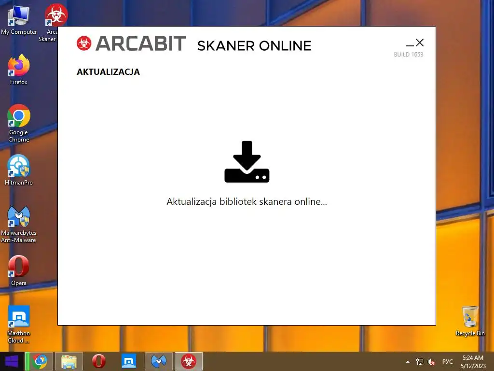Open the network status tray icon
This screenshot has width=494, height=371.
click(420, 361)
